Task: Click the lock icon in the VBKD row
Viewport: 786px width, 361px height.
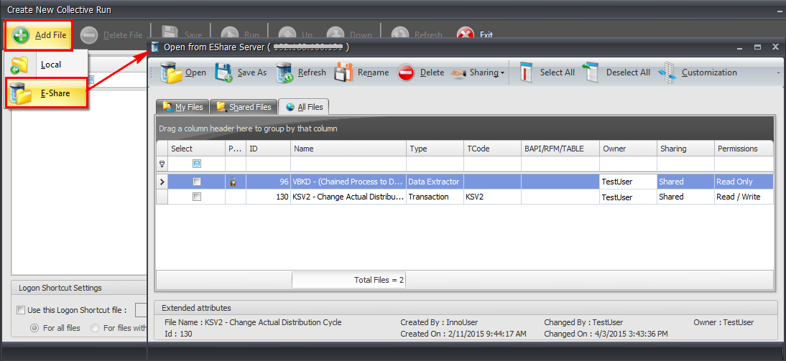Action: [233, 182]
